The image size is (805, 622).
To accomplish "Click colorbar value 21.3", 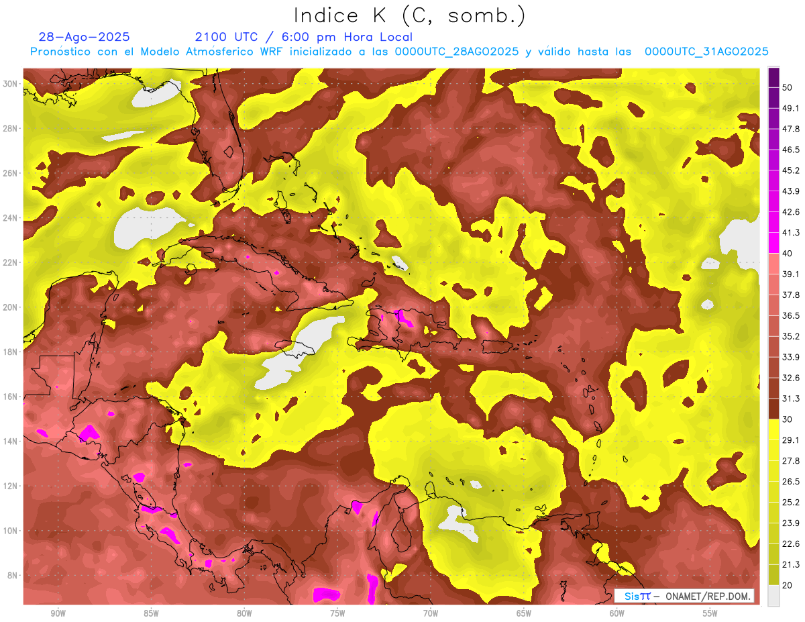I will [x=790, y=564].
